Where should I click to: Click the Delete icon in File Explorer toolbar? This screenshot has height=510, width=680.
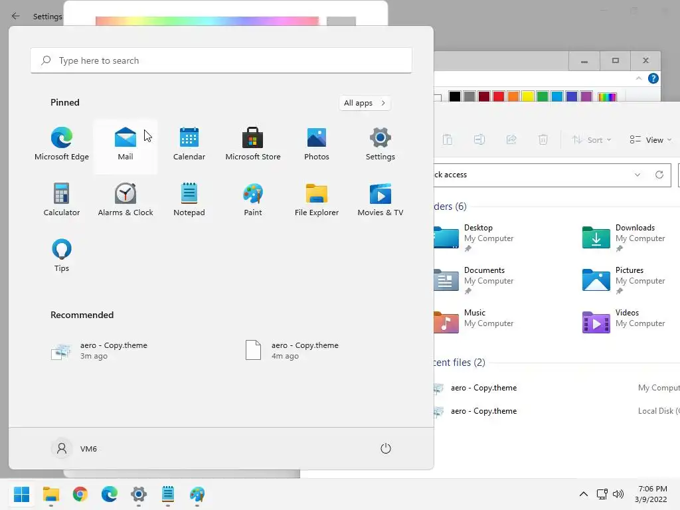pos(543,139)
